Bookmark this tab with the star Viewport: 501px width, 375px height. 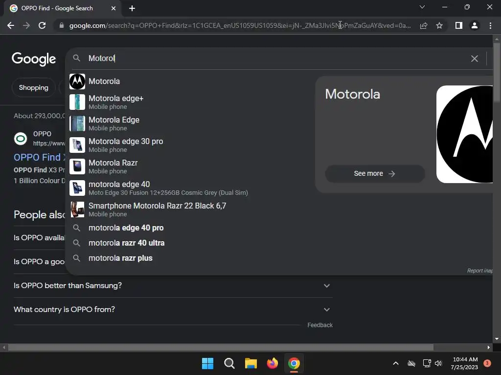tap(439, 25)
